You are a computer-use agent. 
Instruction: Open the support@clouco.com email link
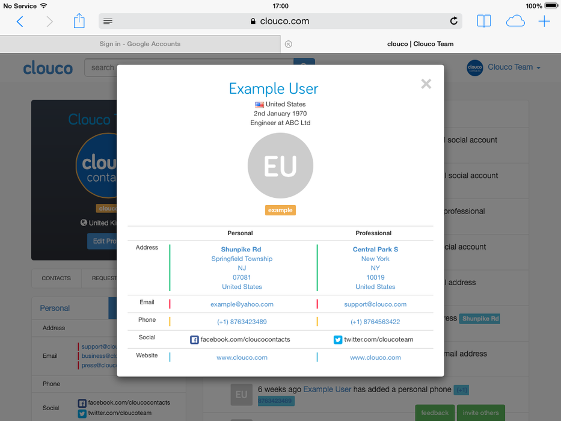(x=375, y=304)
